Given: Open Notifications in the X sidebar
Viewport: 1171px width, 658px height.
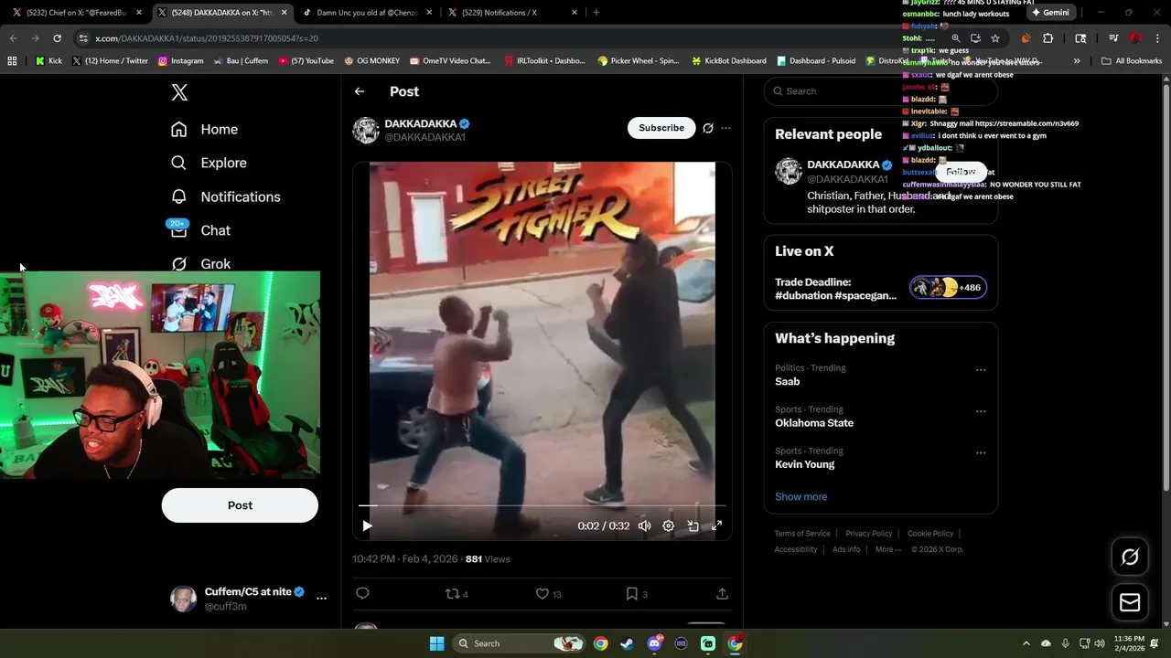Looking at the screenshot, I should [225, 196].
